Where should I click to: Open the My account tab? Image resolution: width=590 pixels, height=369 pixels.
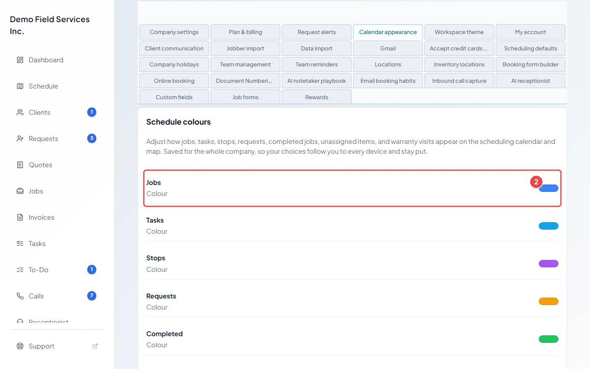(x=531, y=32)
